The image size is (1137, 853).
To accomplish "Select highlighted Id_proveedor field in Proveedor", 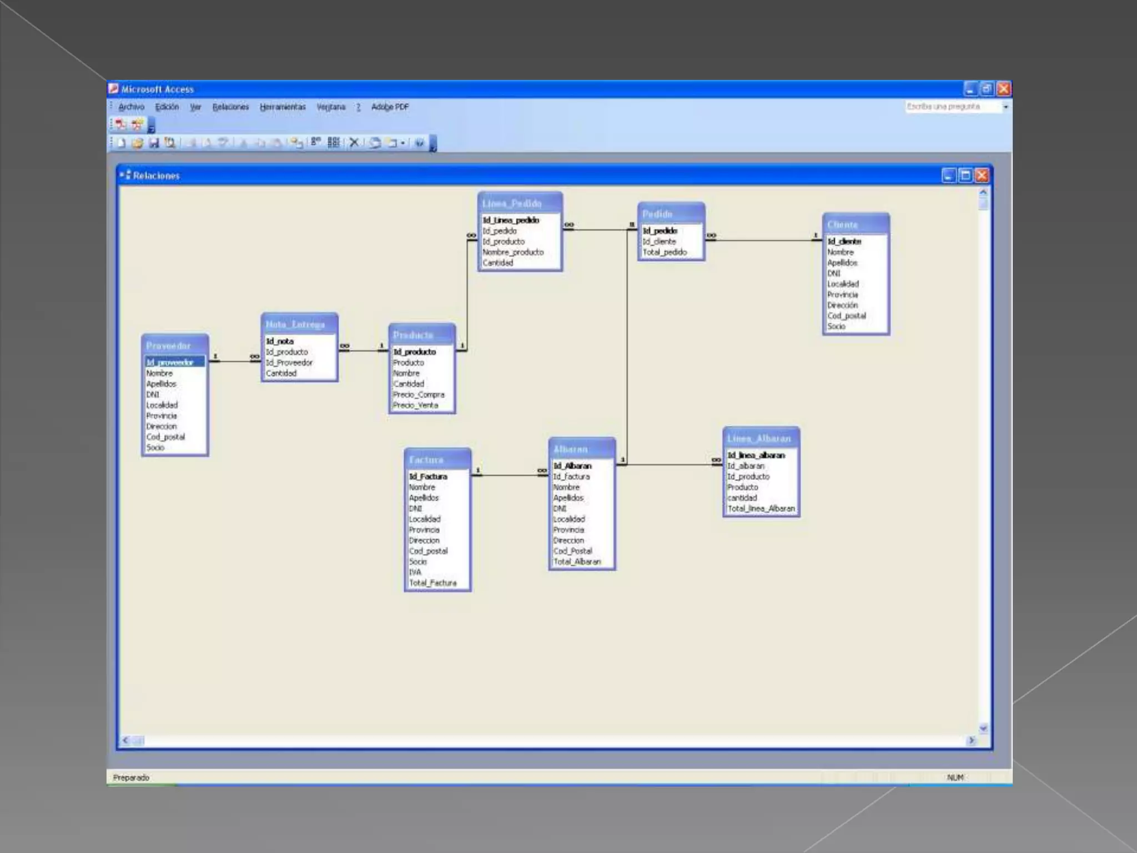I will click(x=175, y=362).
